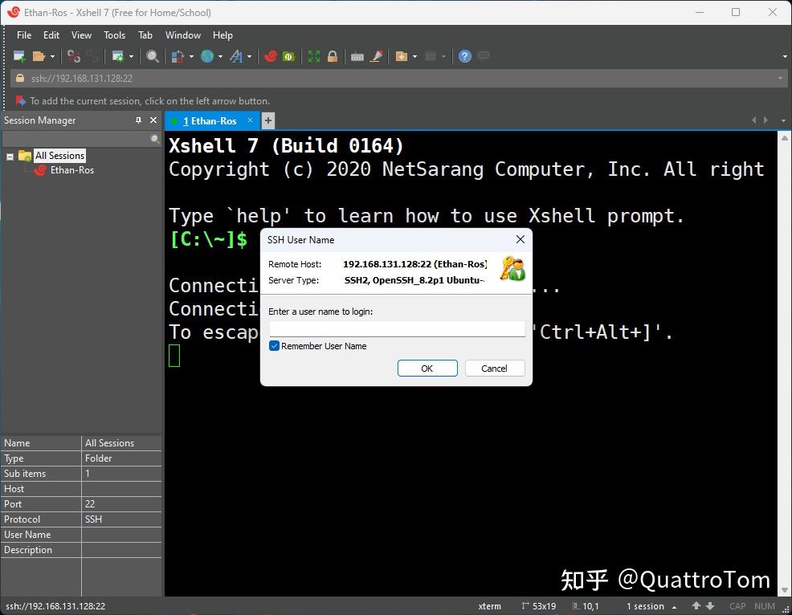Click the Find magnifier toolbar icon
Viewport: 792px width, 615px height.
152,56
